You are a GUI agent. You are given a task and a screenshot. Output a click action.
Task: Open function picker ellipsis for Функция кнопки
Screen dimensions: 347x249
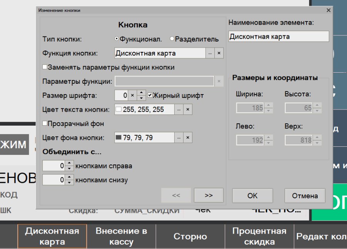coord(210,53)
